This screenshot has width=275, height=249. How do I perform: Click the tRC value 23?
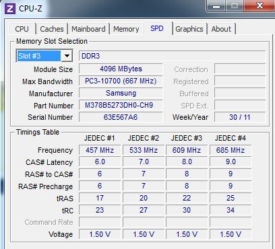[x=100, y=210]
